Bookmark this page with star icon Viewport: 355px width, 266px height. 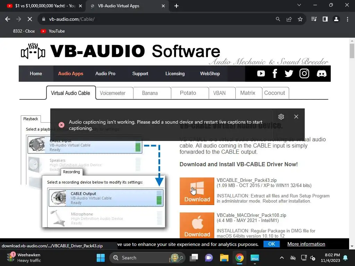pyautogui.click(x=300, y=19)
